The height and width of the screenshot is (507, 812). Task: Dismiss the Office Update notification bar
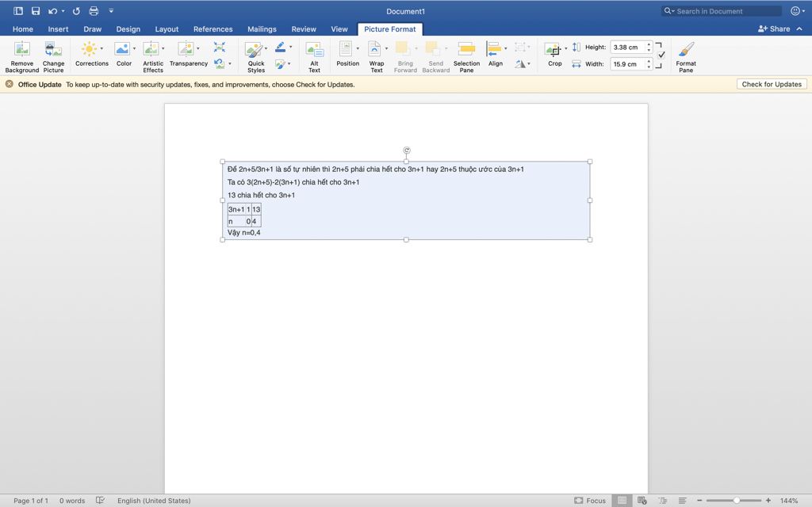10,84
